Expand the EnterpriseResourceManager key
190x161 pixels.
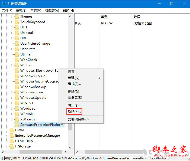point(6,136)
